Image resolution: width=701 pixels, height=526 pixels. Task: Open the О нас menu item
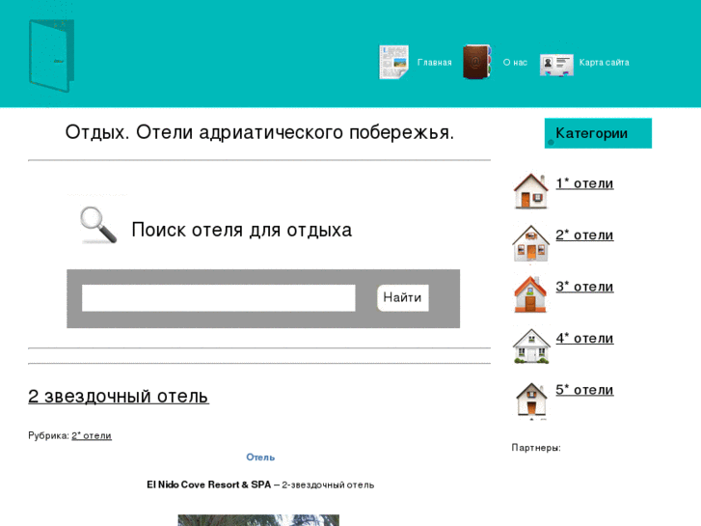click(515, 63)
